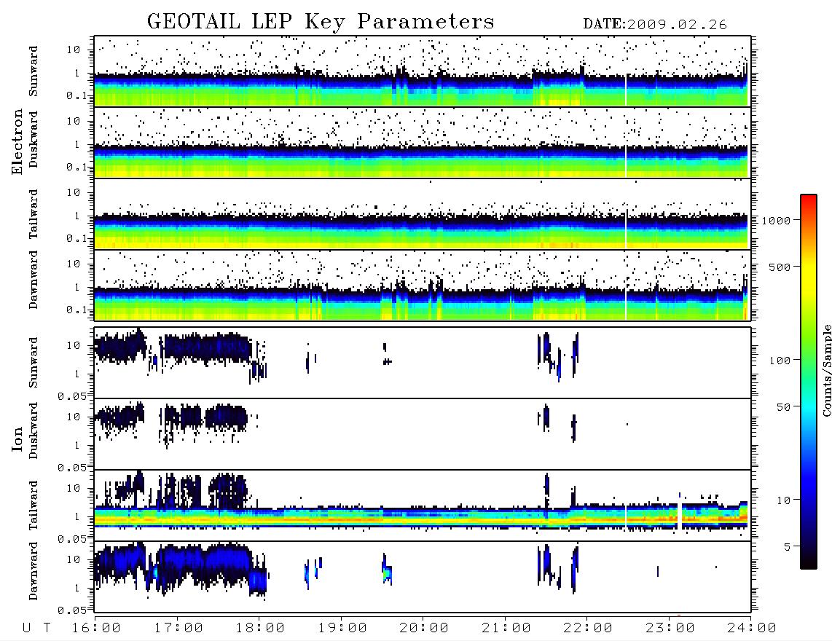Click the GEOTAIL LEP Key Parameters title
The image size is (832, 641).
pos(321,22)
